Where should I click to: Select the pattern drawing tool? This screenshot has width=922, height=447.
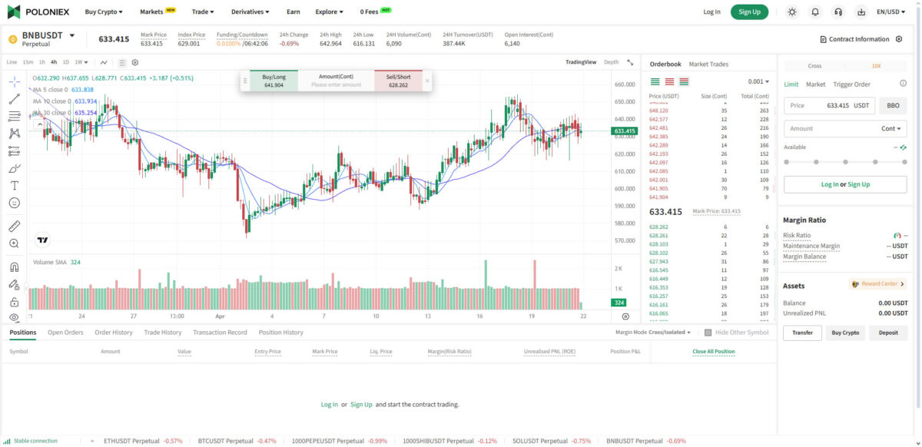click(x=14, y=134)
